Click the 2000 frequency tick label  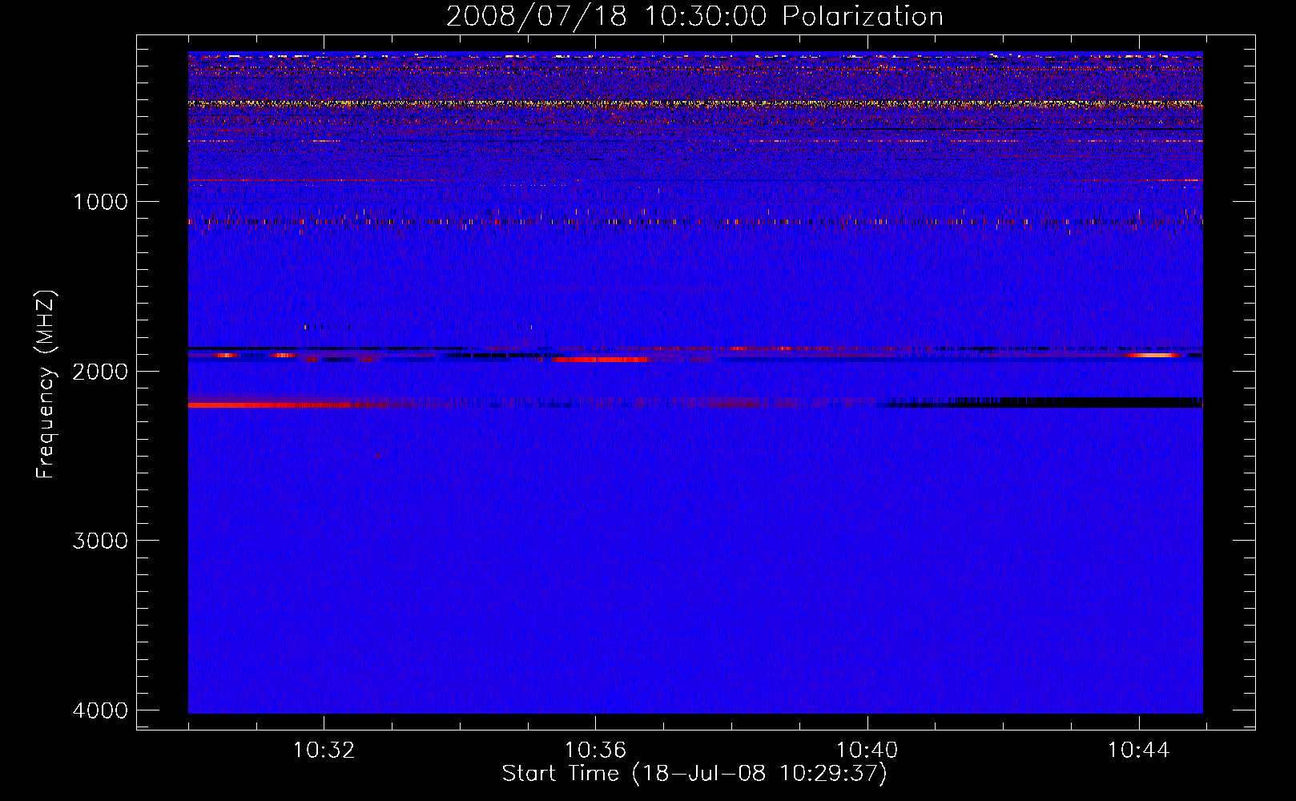[x=100, y=372]
